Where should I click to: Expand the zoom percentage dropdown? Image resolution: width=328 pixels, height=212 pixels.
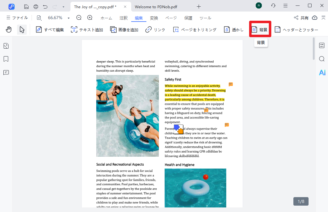pos(69,18)
